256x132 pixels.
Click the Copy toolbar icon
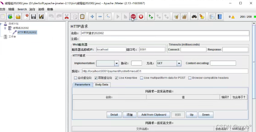[x=74, y=17]
